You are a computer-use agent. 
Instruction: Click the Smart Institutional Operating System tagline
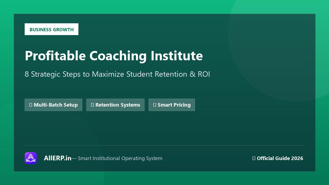[x=120, y=158]
